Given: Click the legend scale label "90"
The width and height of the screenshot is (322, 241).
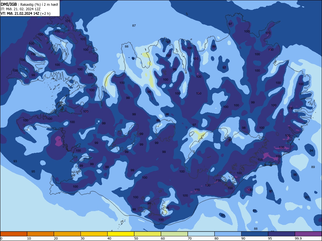Looking at the screenshot, I should pyautogui.click(x=243, y=238).
